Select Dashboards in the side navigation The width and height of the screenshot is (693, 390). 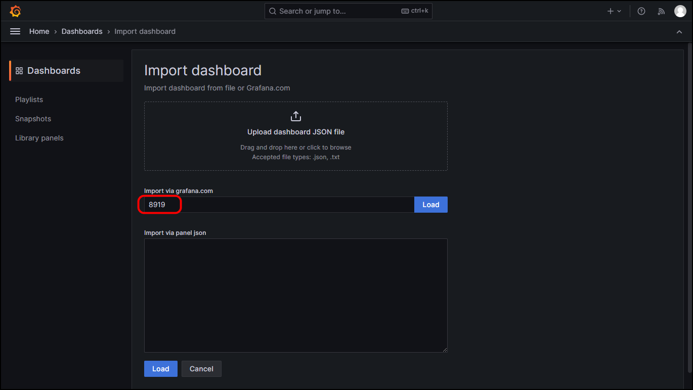pyautogui.click(x=66, y=71)
